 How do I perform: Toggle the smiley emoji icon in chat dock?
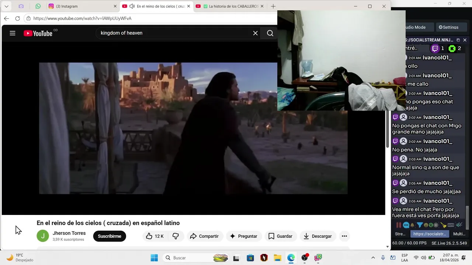tap(426, 225)
